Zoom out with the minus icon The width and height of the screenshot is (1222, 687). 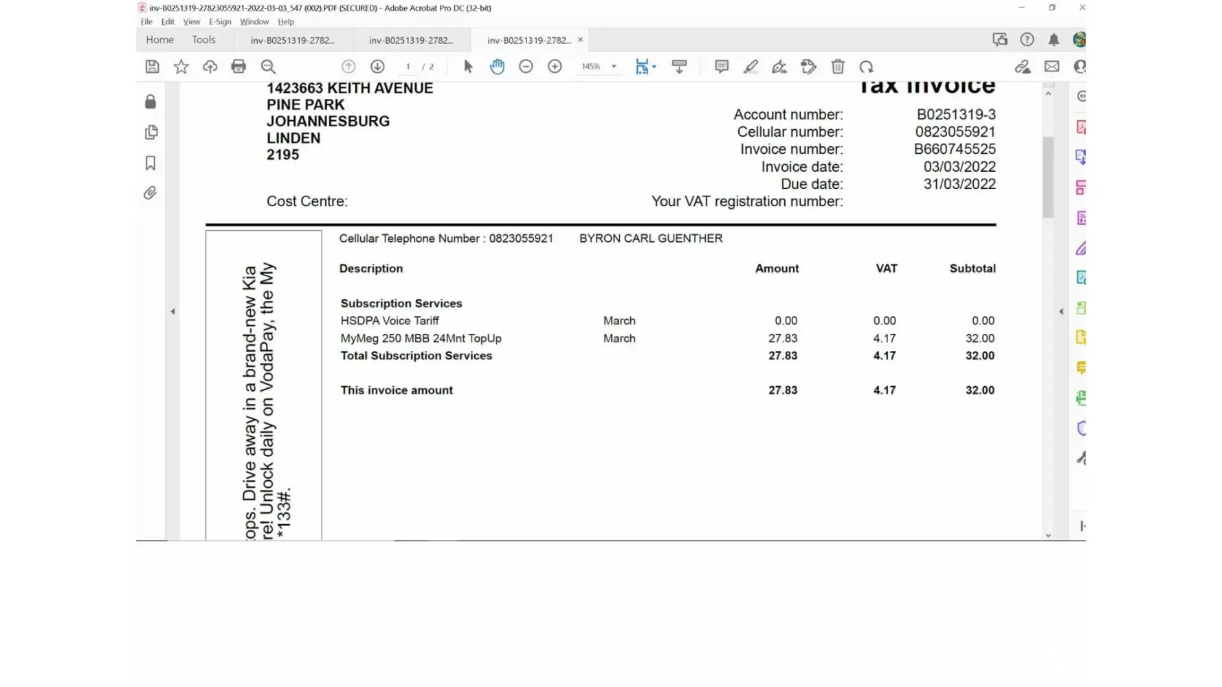tap(526, 67)
